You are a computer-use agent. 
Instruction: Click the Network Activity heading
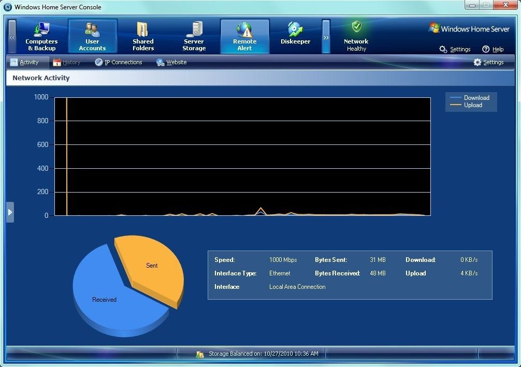click(x=41, y=78)
